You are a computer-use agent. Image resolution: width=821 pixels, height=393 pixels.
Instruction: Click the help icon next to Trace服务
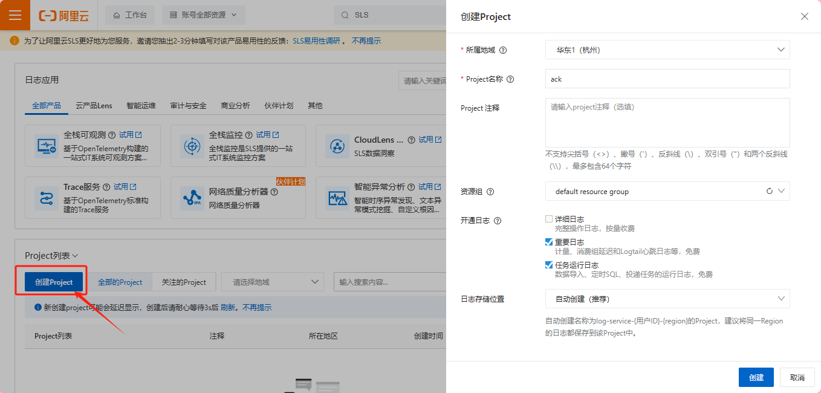[x=106, y=187]
